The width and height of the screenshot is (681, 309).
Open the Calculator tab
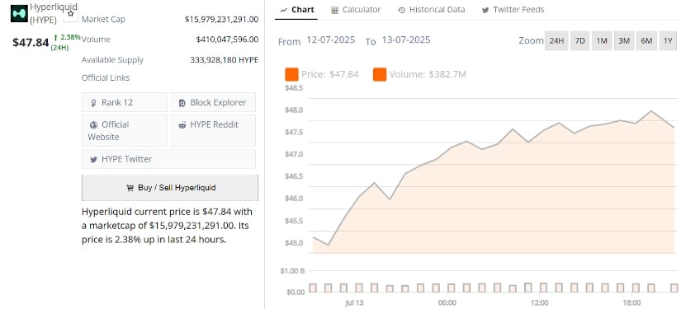[356, 10]
